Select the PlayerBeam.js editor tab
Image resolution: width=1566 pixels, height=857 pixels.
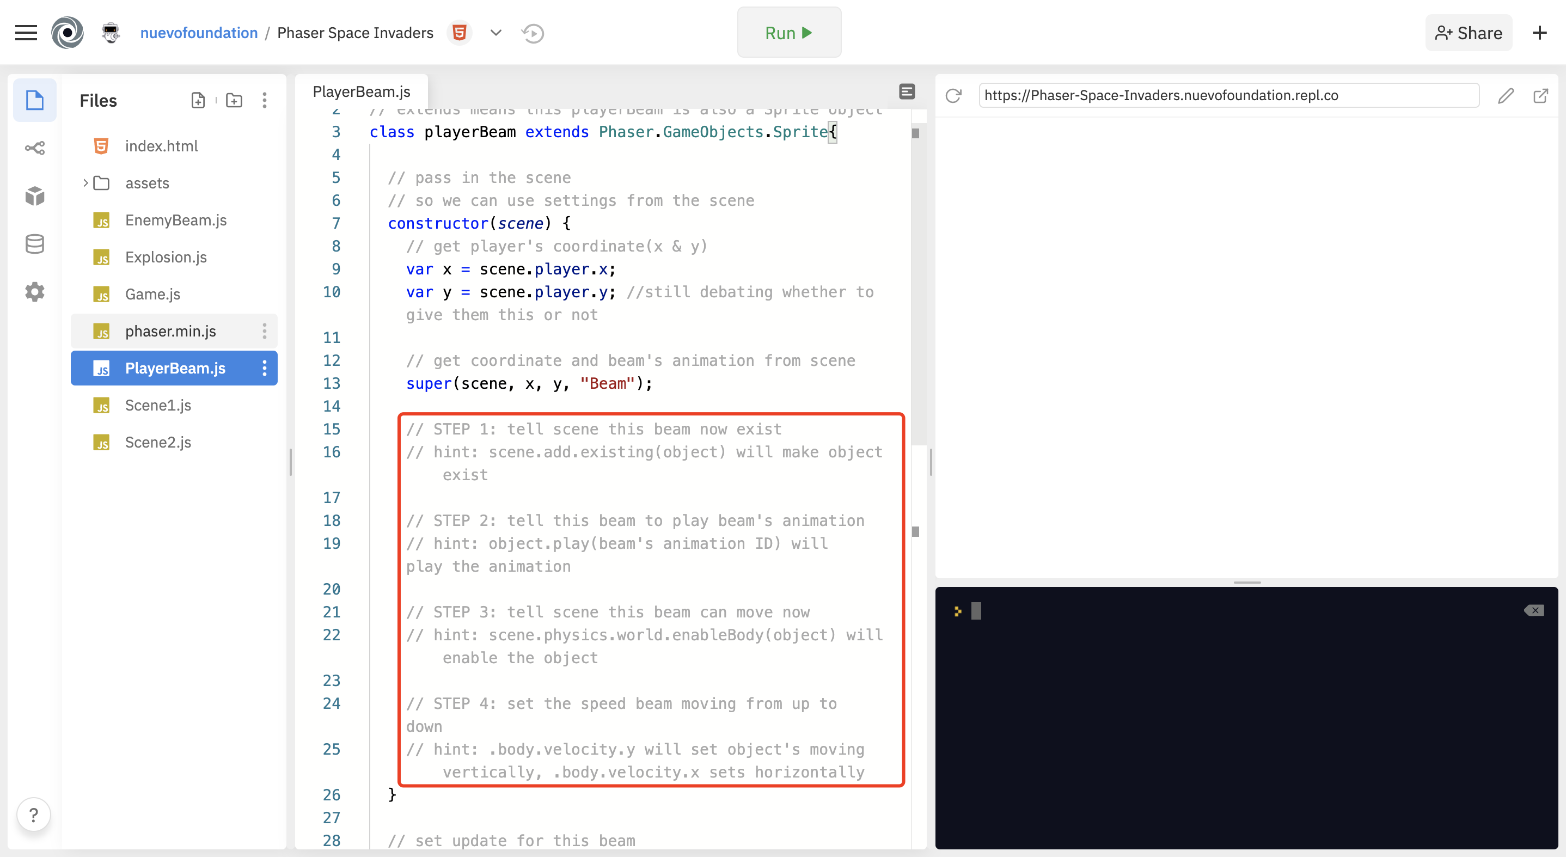(362, 92)
